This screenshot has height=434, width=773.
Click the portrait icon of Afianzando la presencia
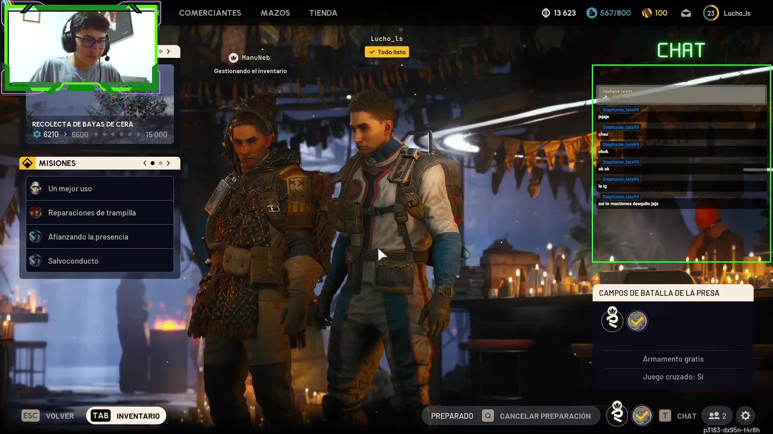click(x=36, y=236)
